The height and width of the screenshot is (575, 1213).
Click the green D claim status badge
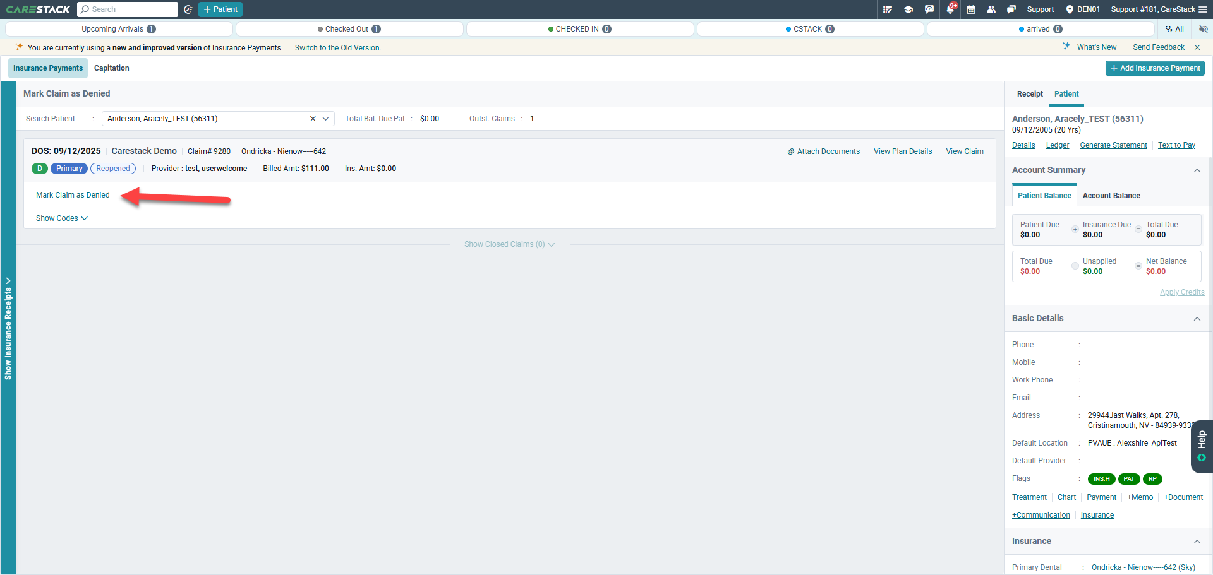tap(40, 169)
